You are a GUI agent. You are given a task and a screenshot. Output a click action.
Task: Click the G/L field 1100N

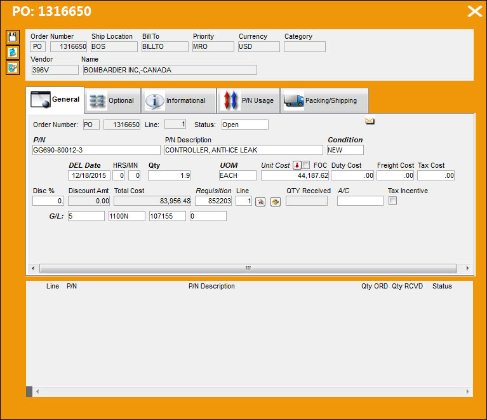[x=127, y=216]
